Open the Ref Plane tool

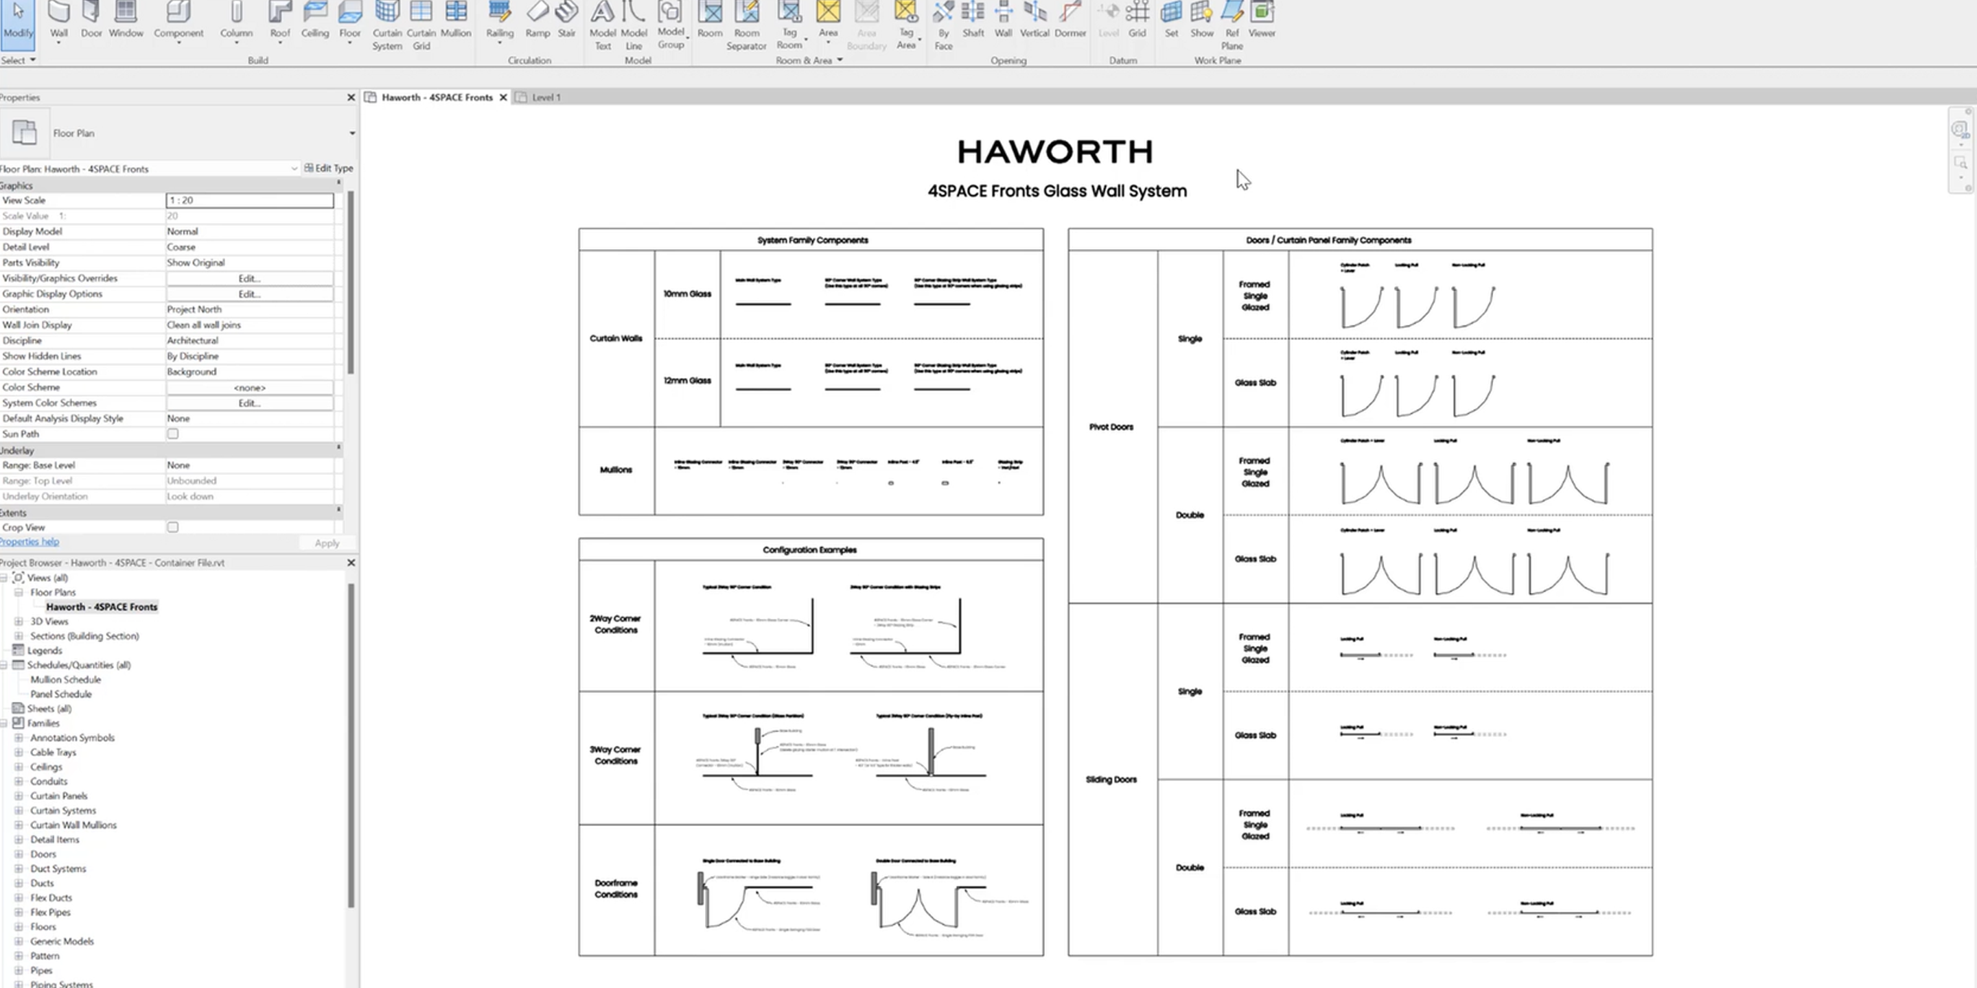click(1232, 26)
